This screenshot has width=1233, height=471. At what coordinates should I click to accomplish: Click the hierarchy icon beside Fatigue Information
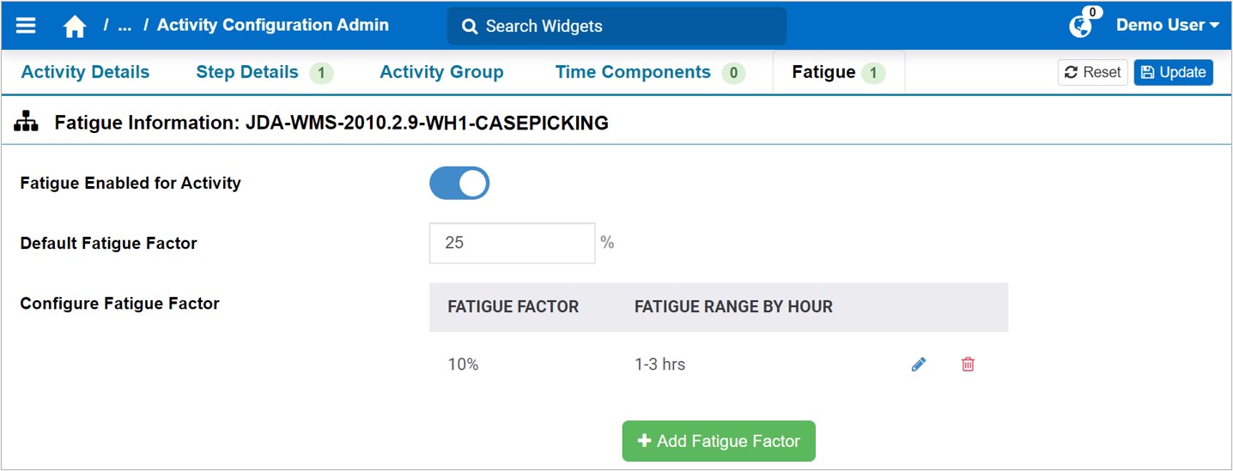(x=27, y=123)
